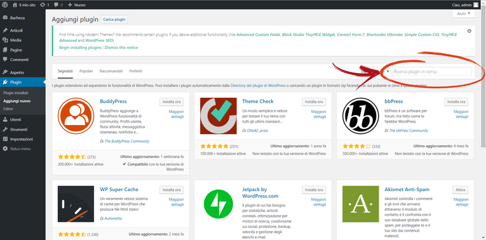Activate the Akismet Anti-Spam plugin
The width and height of the screenshot is (486, 240).
461,190
